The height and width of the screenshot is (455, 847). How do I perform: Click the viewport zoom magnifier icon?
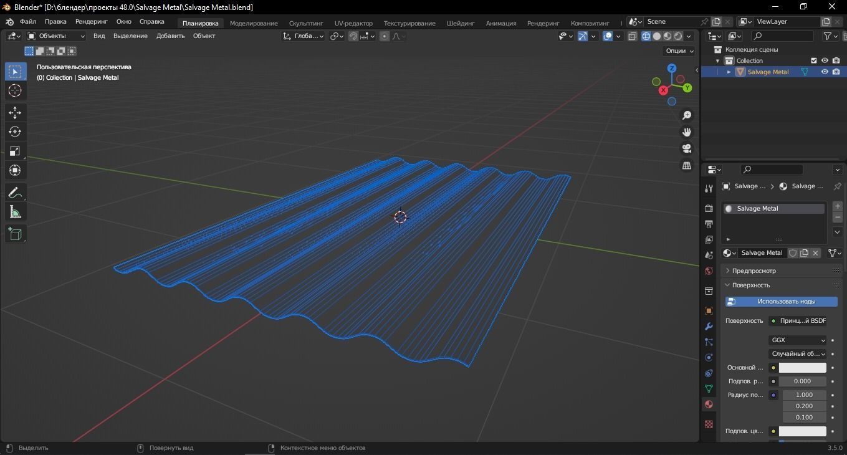(x=687, y=115)
